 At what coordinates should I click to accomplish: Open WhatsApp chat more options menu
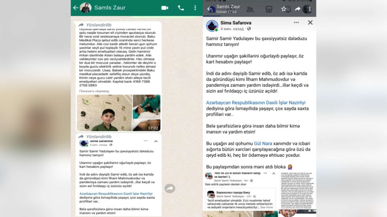195,8
